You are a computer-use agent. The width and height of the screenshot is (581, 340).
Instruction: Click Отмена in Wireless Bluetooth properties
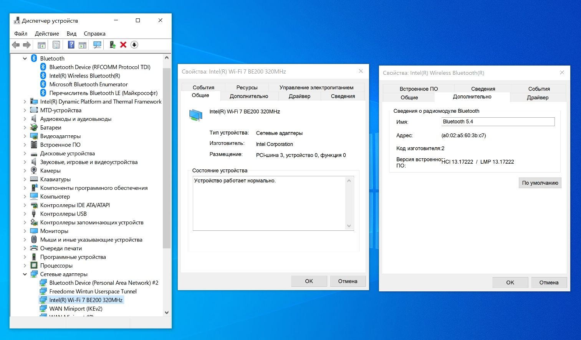549,283
